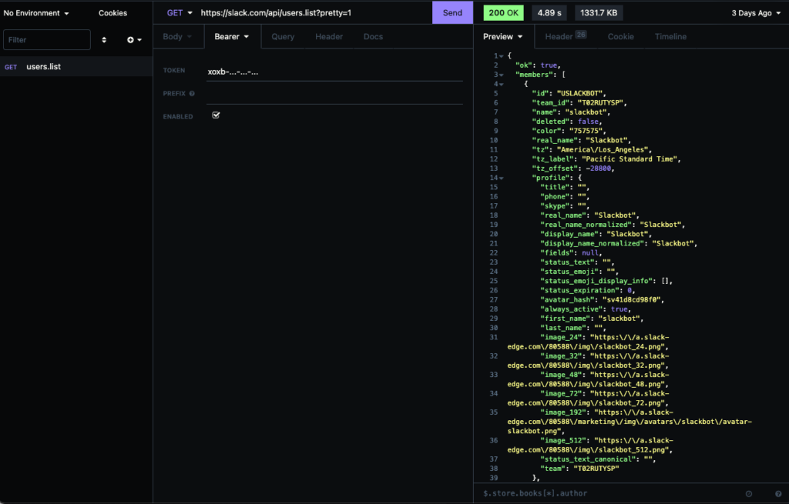789x504 pixels.
Task: Open the Preview mode dropdown
Action: (x=502, y=37)
